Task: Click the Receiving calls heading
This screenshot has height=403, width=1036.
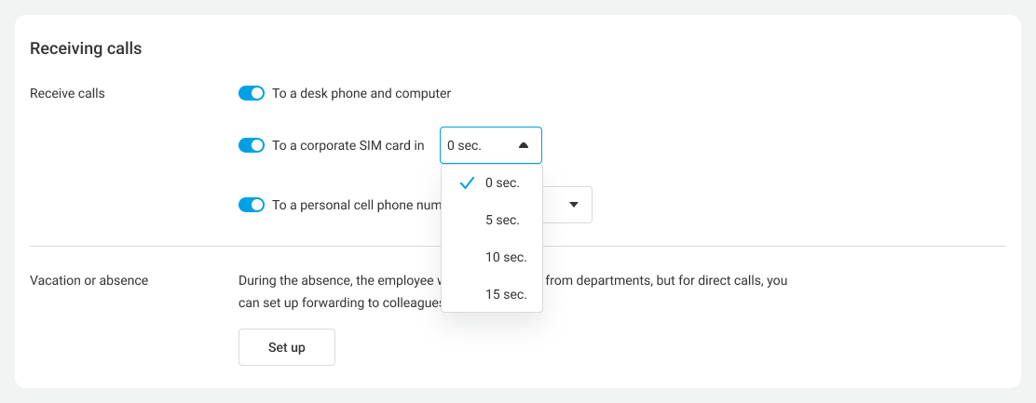Action: [x=86, y=48]
